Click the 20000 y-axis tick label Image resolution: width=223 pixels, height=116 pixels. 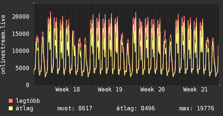point(21,17)
